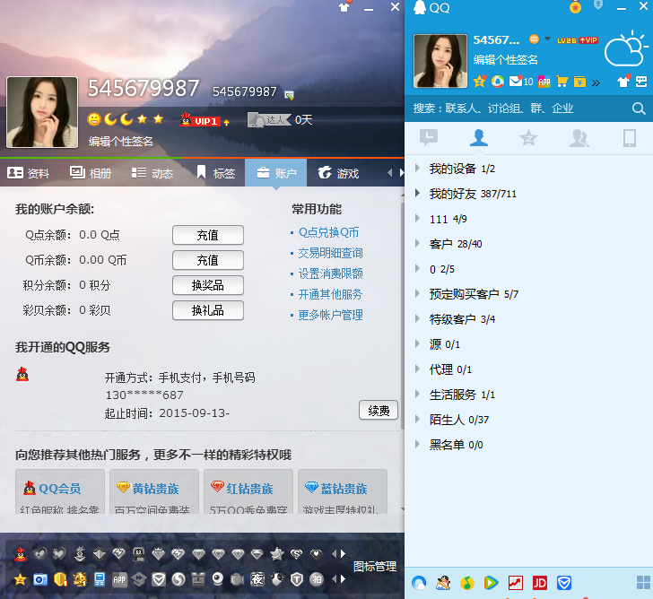The image size is (653, 599).
Task: Open the 资料 profile tab
Action: click(x=29, y=173)
